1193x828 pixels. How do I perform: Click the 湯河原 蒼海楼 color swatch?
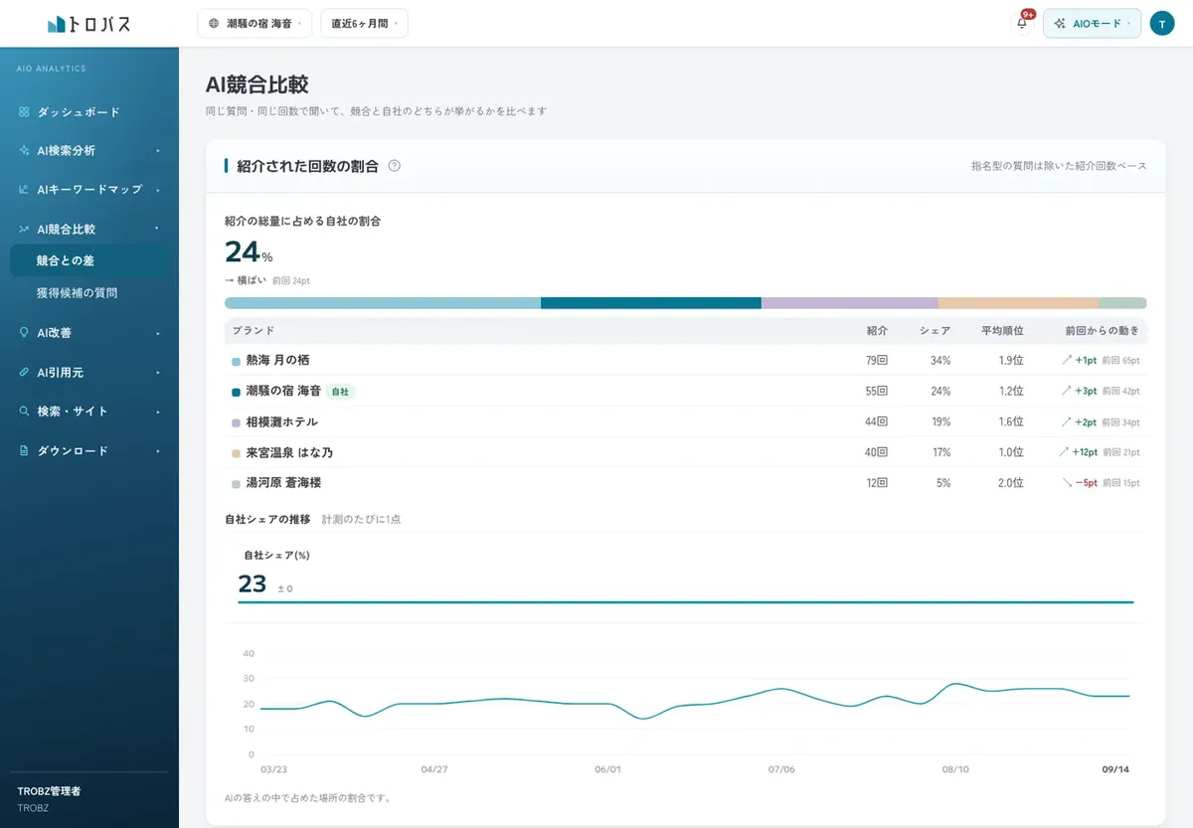(x=236, y=484)
